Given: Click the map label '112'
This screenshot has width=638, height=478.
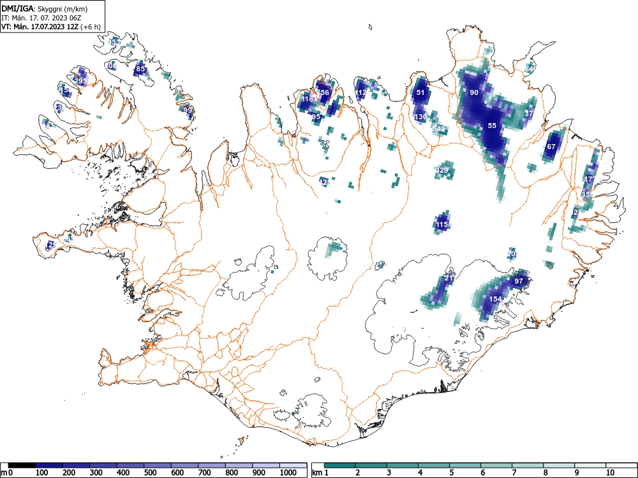Looking at the screenshot, I should (x=361, y=92).
